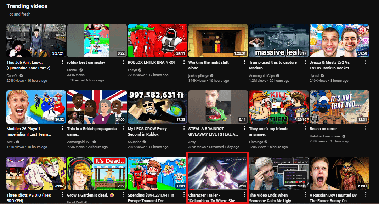
Task: Play the 997,582,631 ft thumbnail
Action: pyautogui.click(x=158, y=107)
